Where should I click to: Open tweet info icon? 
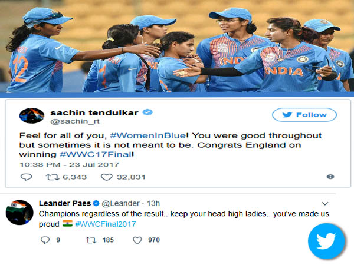click(330, 177)
